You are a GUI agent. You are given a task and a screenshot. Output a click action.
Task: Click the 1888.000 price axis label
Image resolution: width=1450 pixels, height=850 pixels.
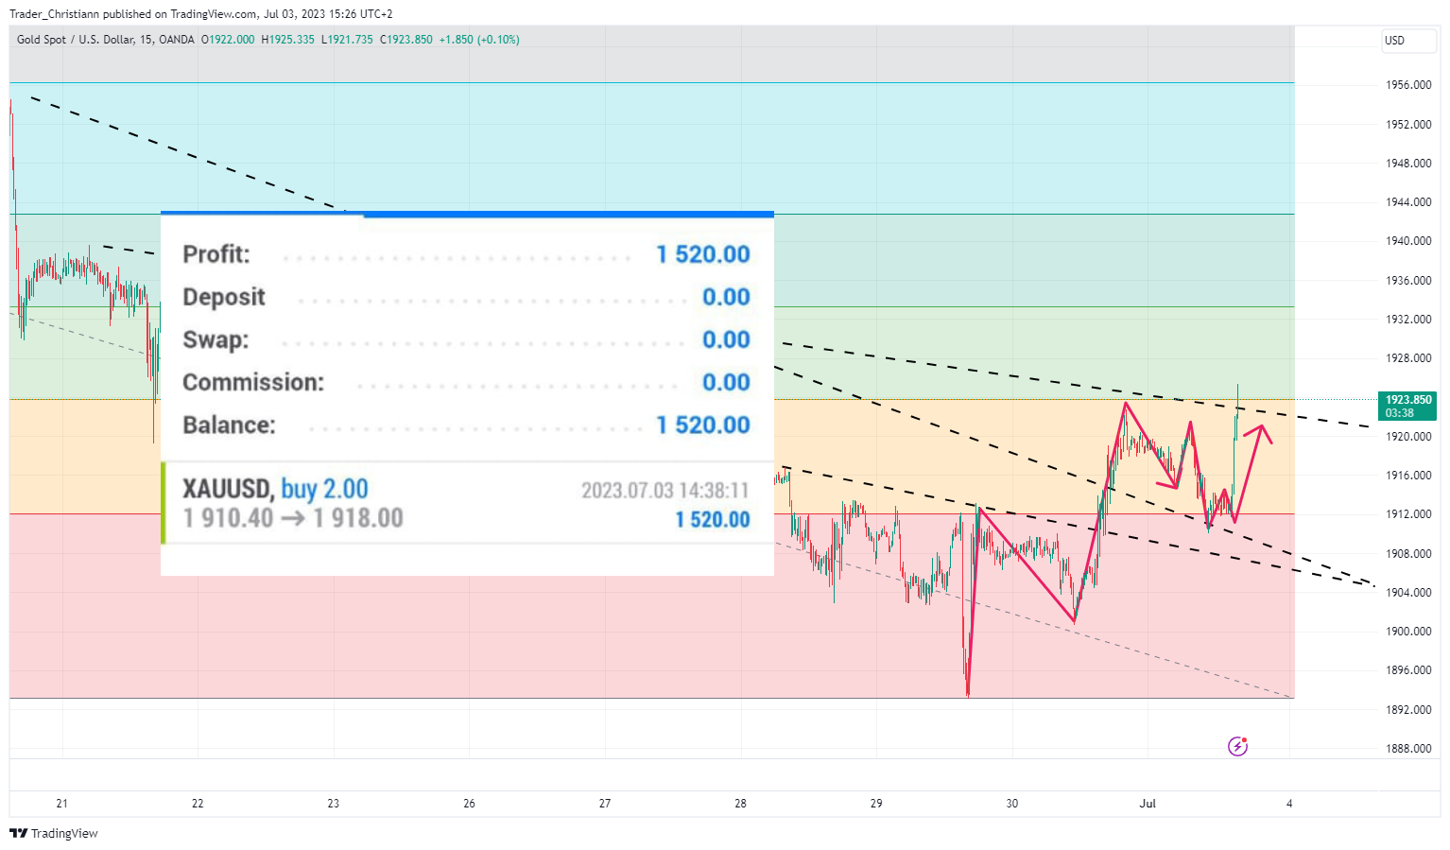(1408, 749)
